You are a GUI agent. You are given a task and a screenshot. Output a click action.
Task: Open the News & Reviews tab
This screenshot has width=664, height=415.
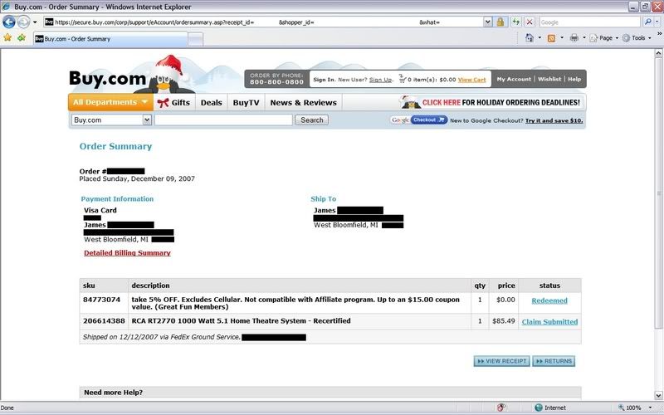coord(303,102)
